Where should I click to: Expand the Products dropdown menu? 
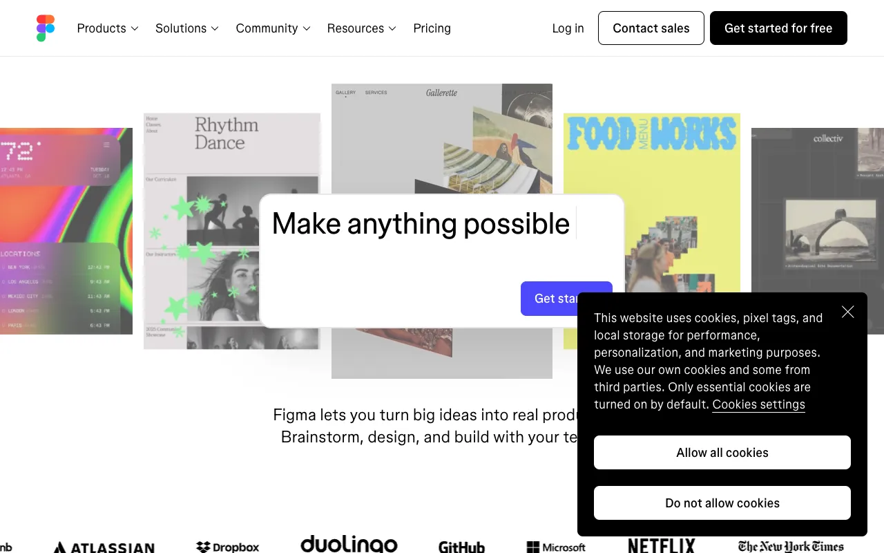click(x=108, y=28)
